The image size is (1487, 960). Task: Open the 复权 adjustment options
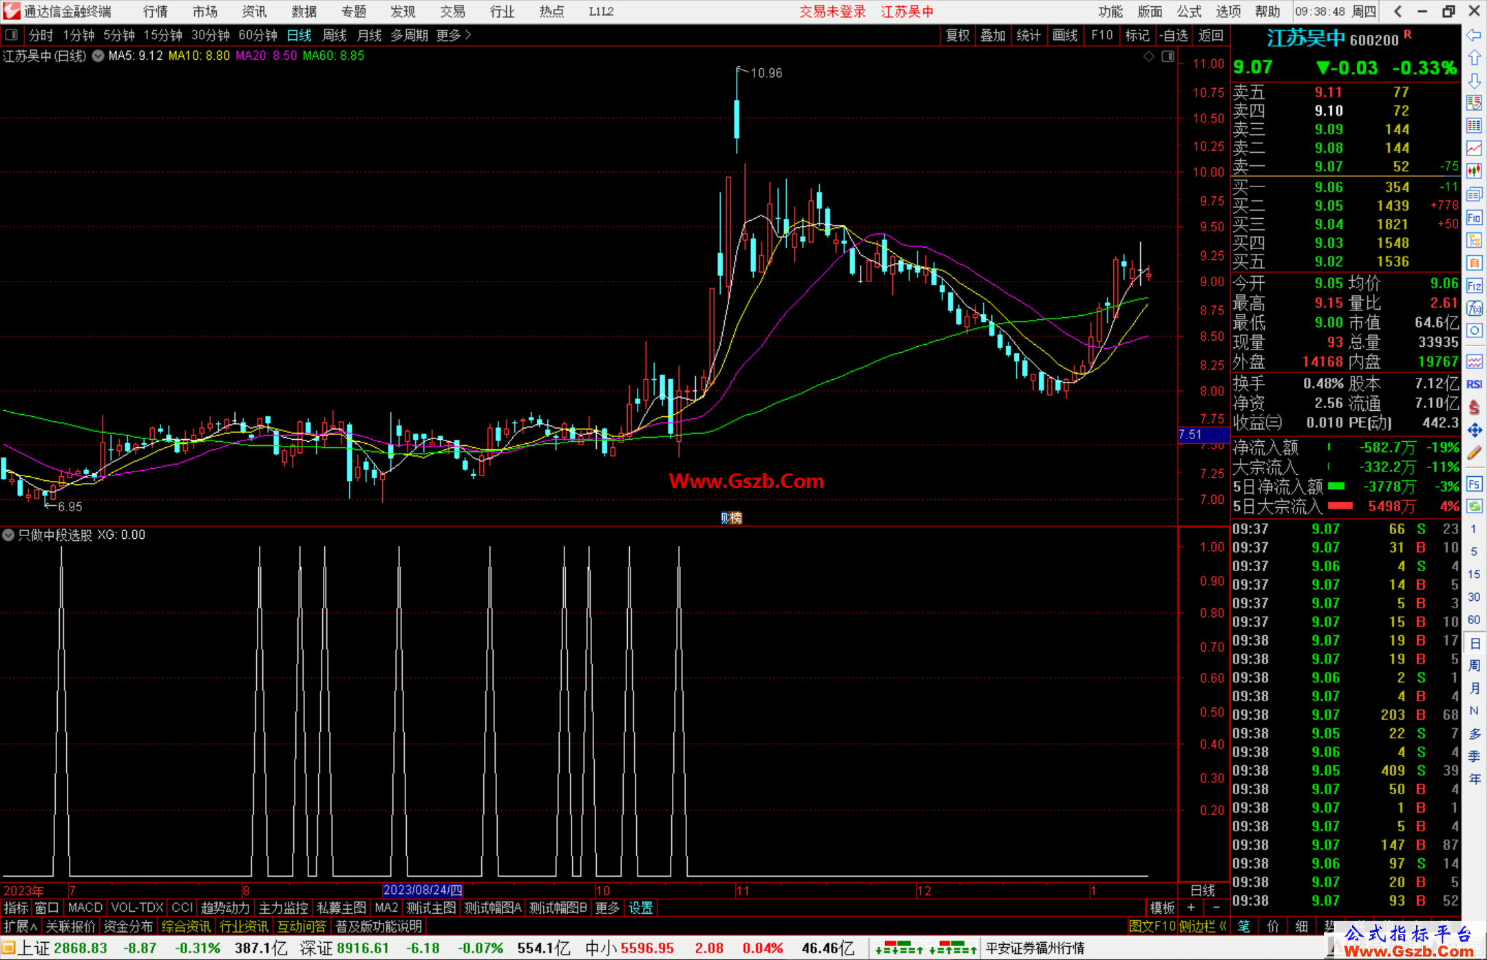958,35
